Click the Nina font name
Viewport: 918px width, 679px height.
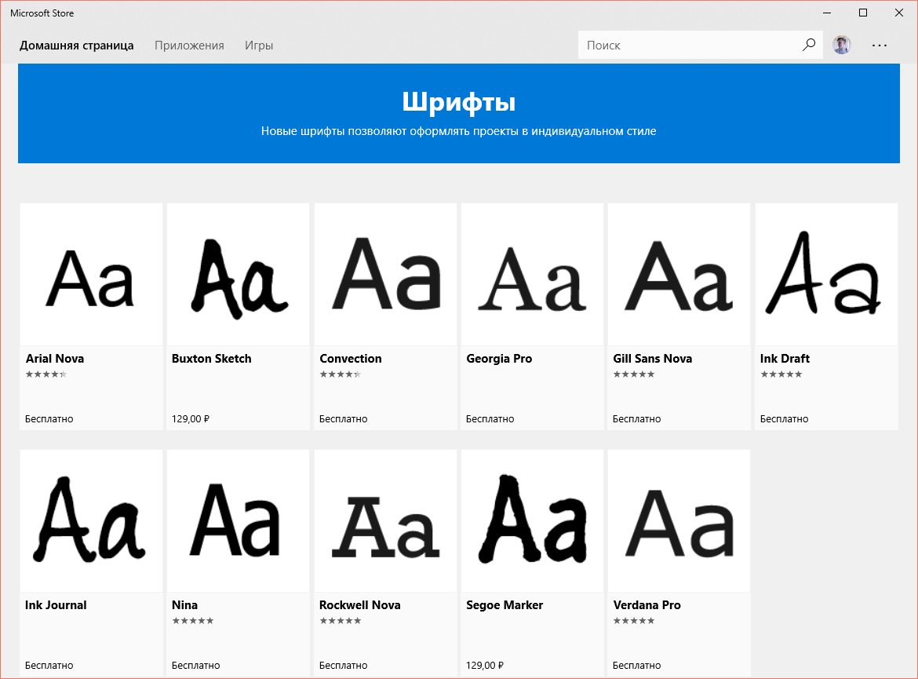click(184, 605)
